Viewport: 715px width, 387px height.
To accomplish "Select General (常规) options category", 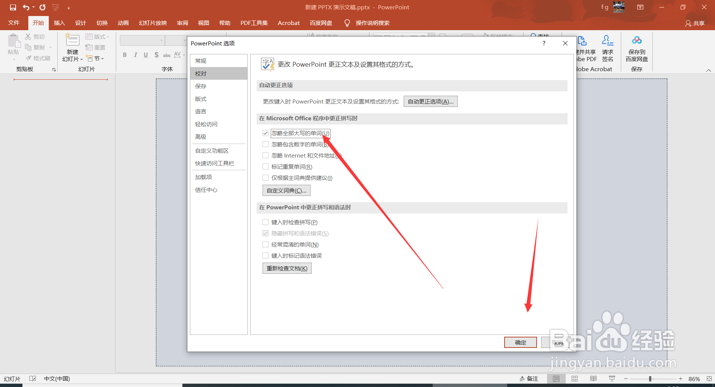I will click(219, 61).
